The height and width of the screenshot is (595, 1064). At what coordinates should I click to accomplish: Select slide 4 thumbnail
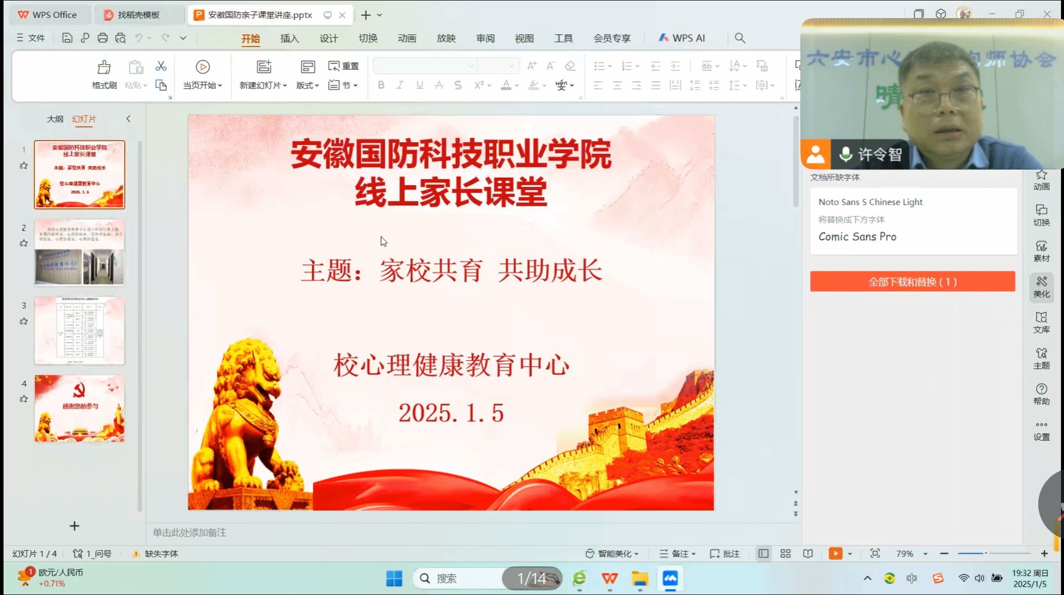coord(79,408)
